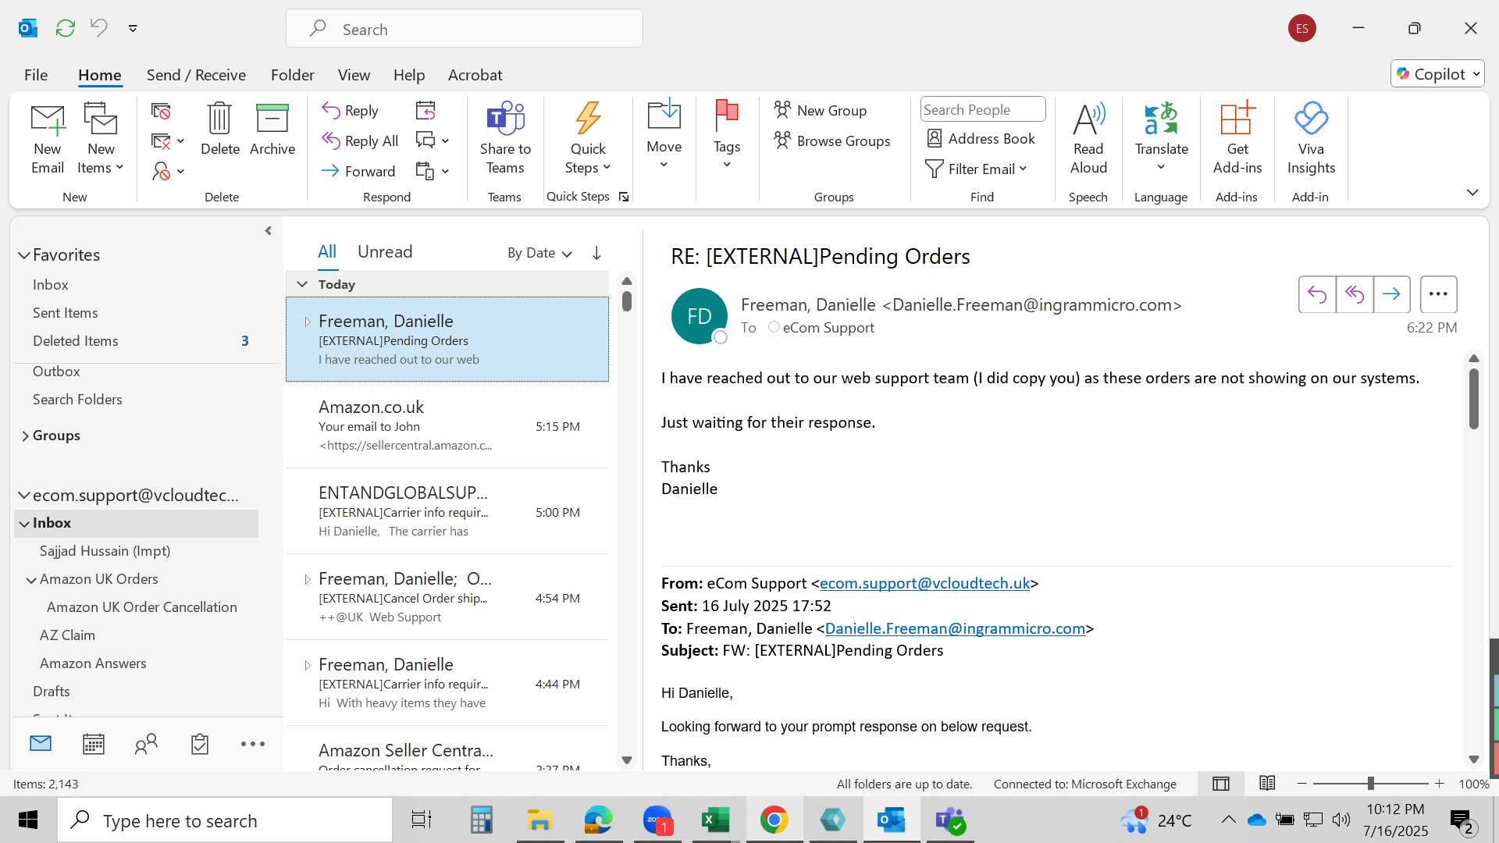The width and height of the screenshot is (1499, 843).
Task: Open Windows notification center icon
Action: pyautogui.click(x=1462, y=820)
